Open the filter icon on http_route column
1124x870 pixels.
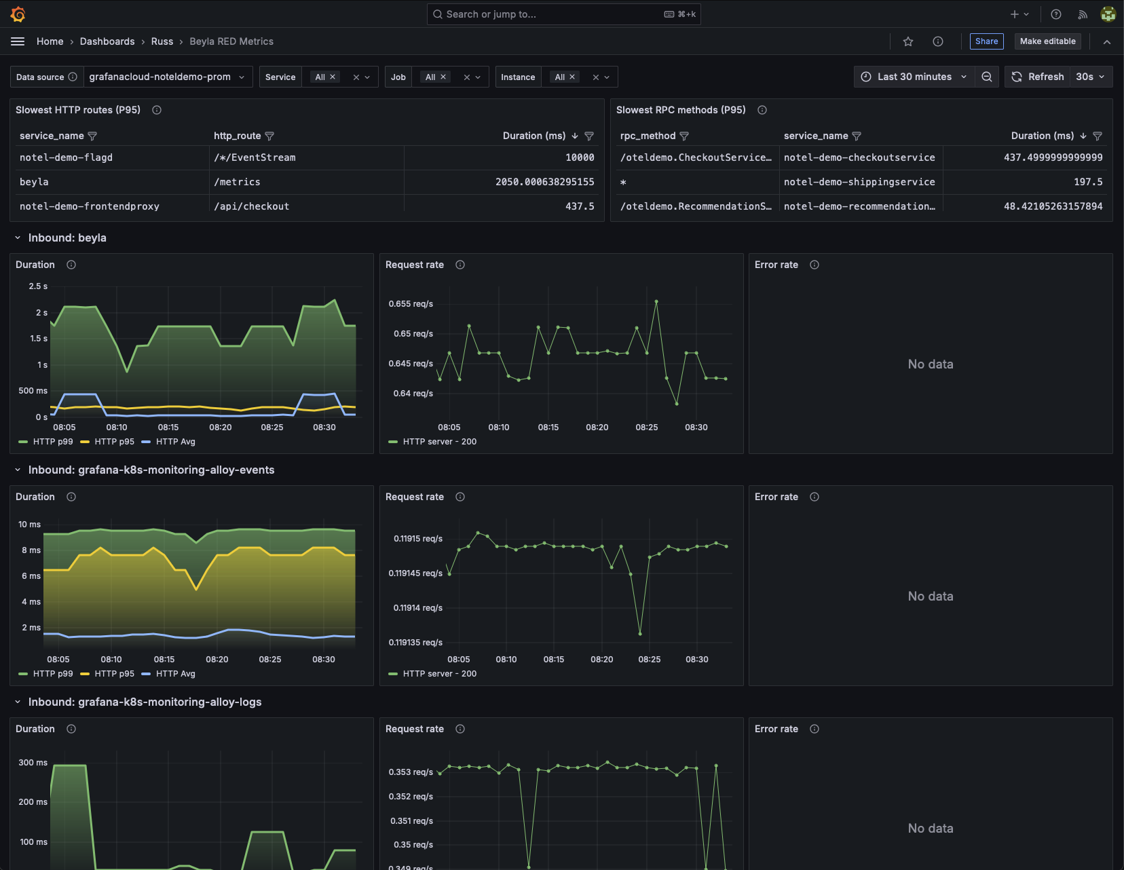click(269, 136)
